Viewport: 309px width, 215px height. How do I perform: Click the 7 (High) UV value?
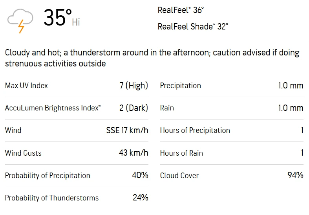coord(134,86)
